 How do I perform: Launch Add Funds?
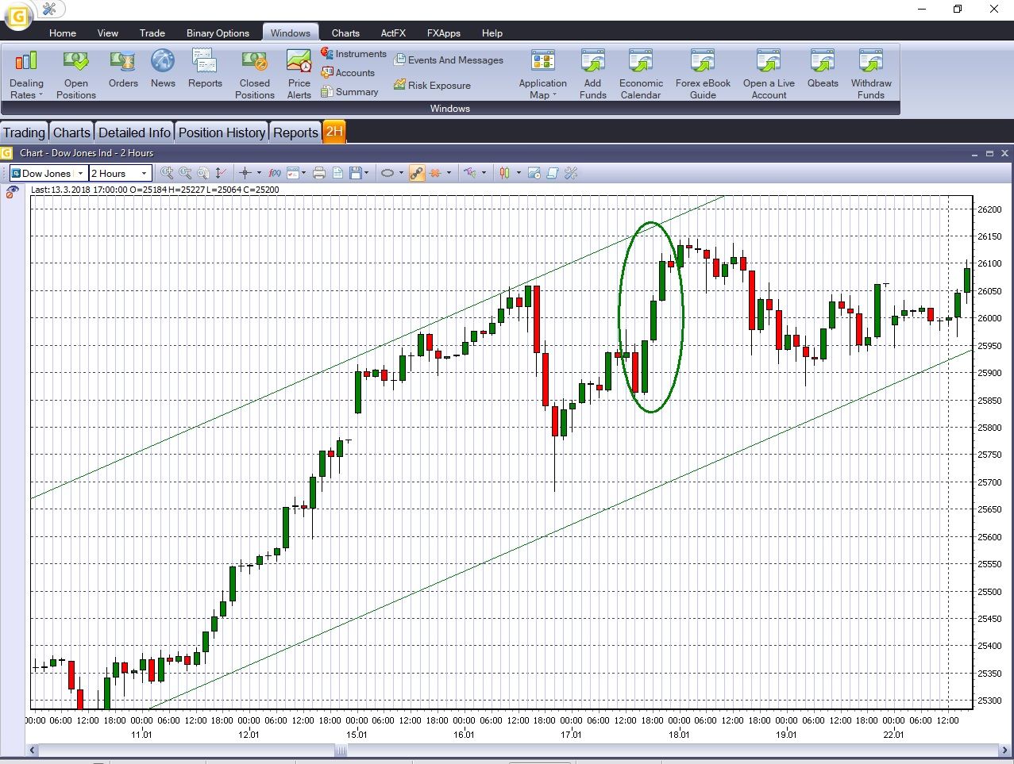tap(593, 74)
